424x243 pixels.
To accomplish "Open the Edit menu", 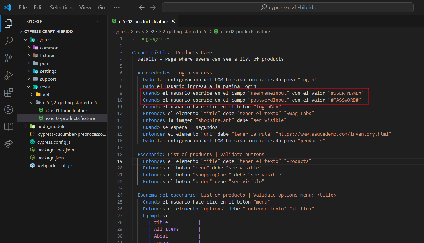I will tap(38, 7).
